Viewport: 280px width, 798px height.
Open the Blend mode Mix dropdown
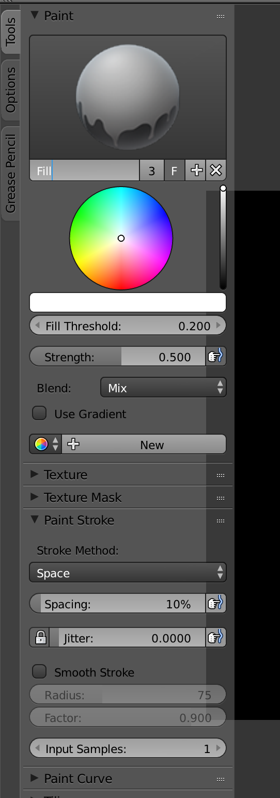(163, 388)
